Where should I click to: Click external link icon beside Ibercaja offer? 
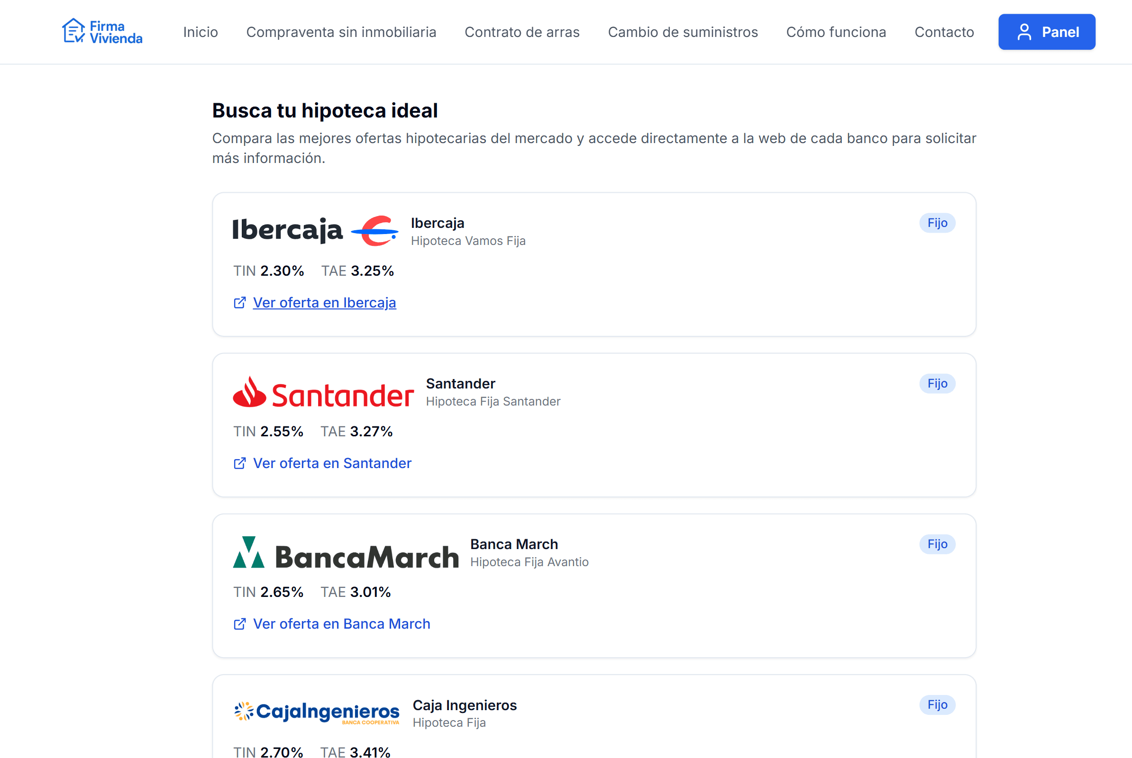[240, 303]
